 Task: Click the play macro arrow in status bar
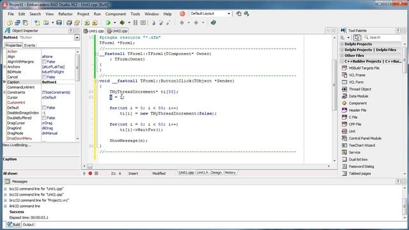point(84,173)
